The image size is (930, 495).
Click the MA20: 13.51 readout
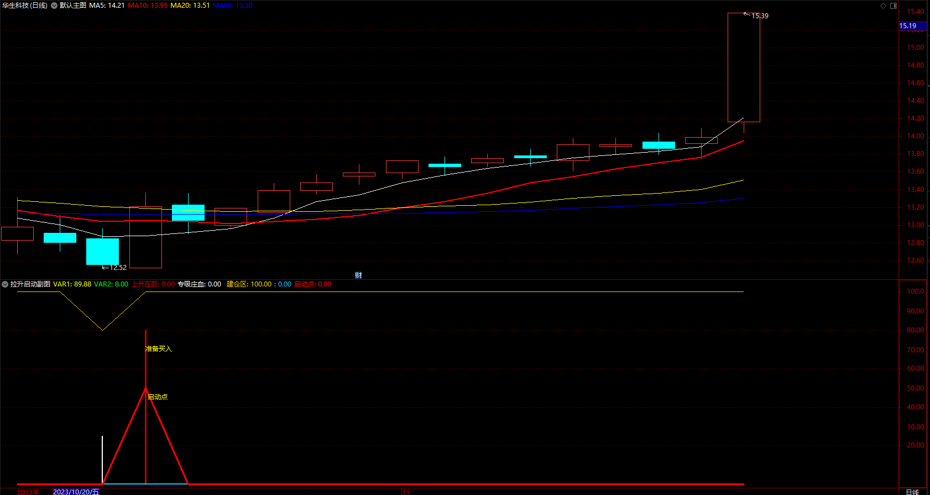(190, 6)
